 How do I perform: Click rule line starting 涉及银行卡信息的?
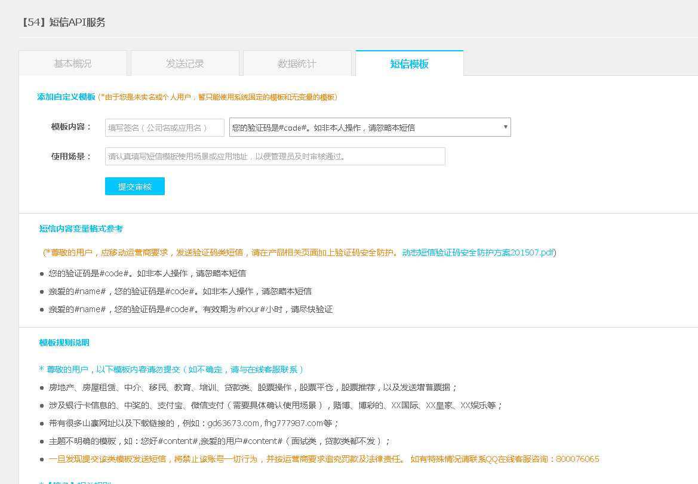[275, 405]
